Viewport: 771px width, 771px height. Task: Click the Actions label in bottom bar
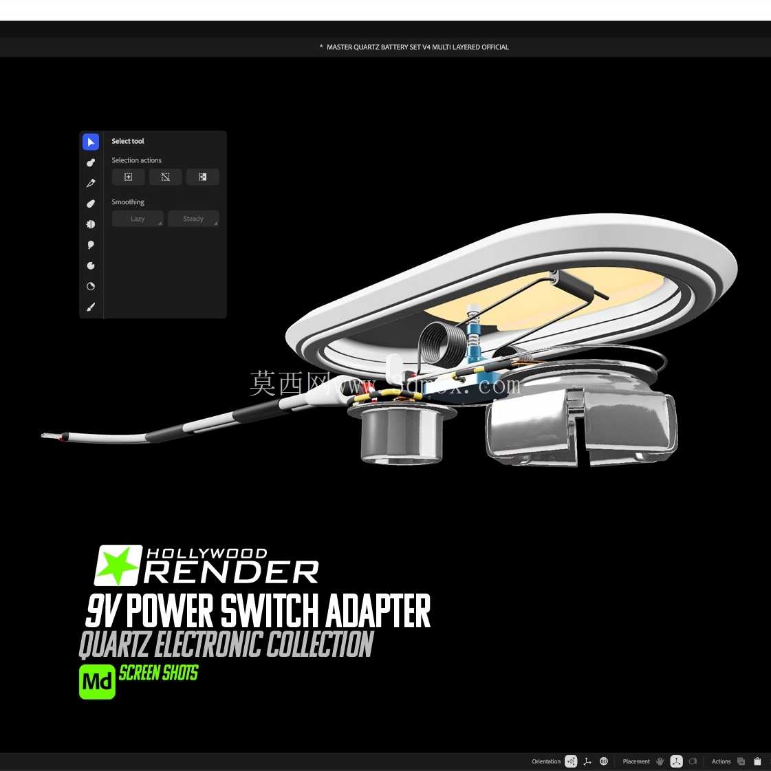tap(721, 761)
